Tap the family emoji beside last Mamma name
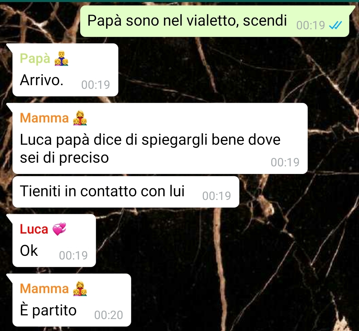This screenshot has height=331, width=359. (80, 288)
